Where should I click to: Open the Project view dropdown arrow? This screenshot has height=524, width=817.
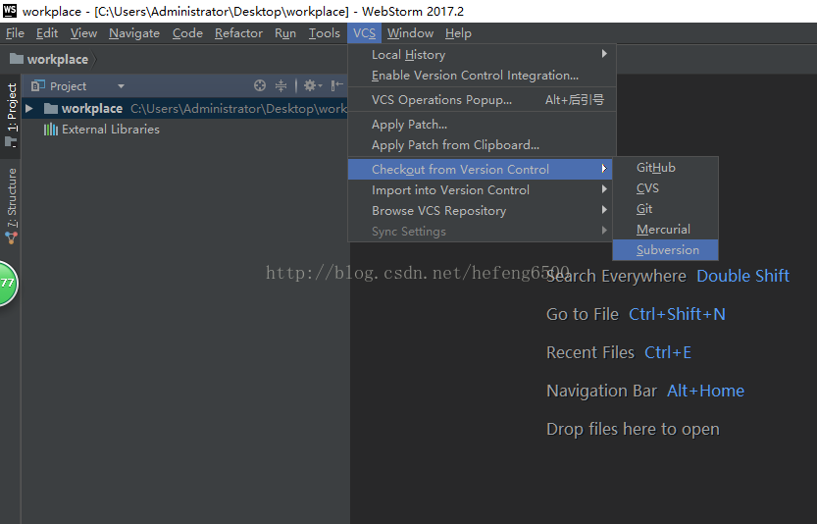coord(121,86)
